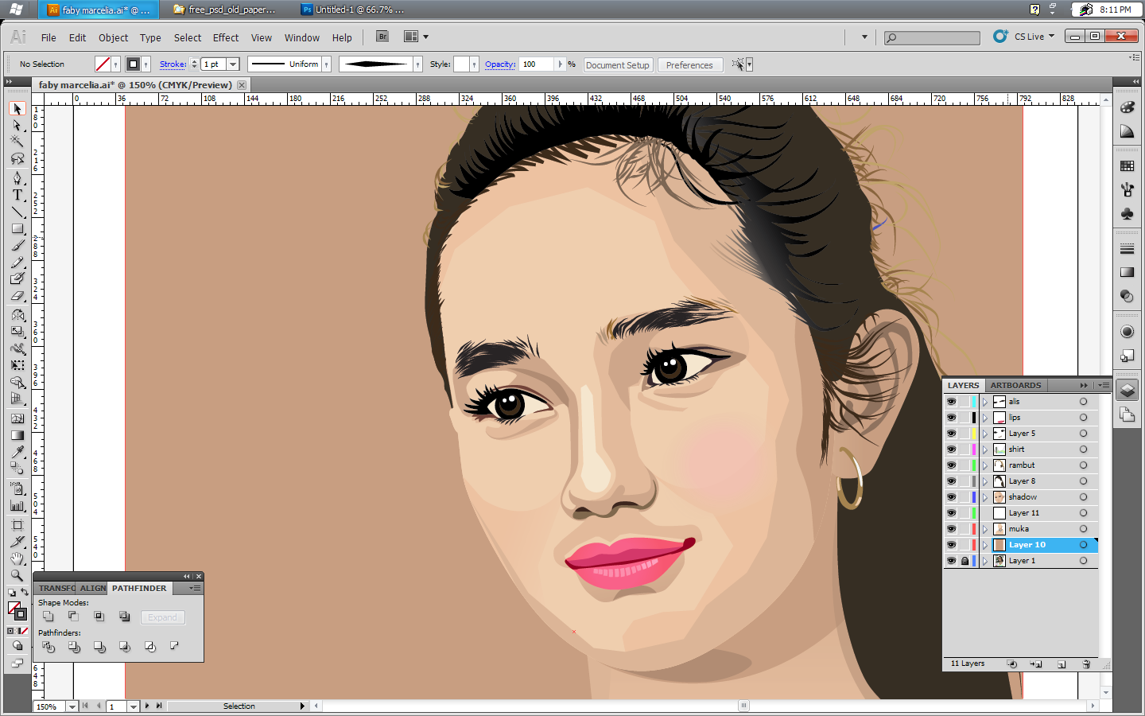The height and width of the screenshot is (716, 1145).
Task: Select the Magic Wand tool
Action: (x=17, y=142)
